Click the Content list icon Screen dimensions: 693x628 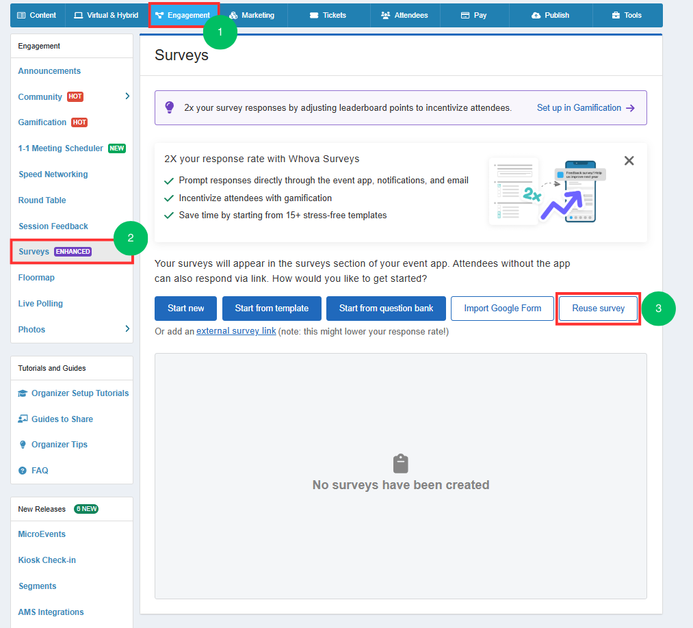(21, 15)
